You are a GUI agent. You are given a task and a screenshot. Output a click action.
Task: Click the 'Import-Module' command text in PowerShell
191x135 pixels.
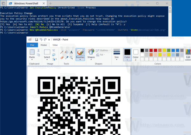(x=39, y=27)
